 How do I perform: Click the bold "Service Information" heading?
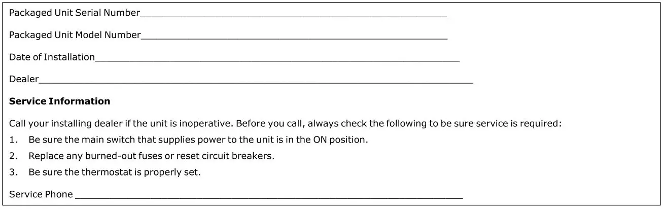pyautogui.click(x=59, y=101)
